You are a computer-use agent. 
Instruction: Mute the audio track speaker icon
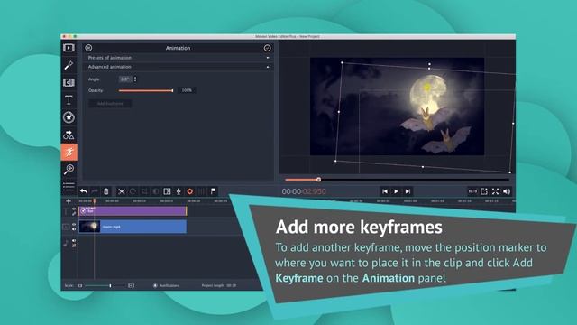click(x=74, y=241)
